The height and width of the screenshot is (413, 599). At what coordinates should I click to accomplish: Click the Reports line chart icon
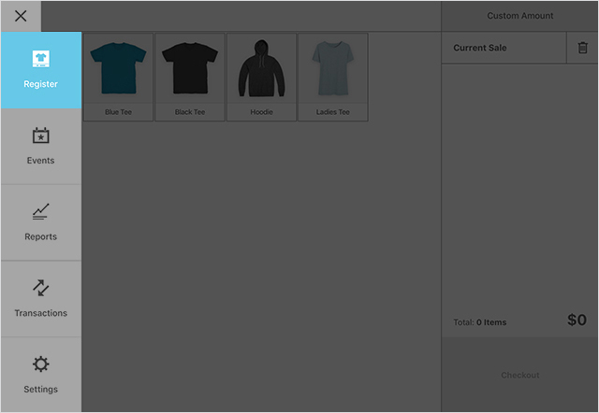[40, 212]
